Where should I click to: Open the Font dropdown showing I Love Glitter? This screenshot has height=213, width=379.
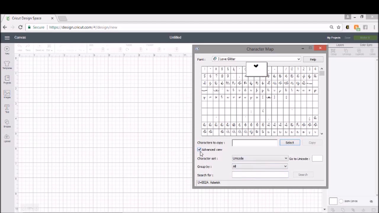257,59
